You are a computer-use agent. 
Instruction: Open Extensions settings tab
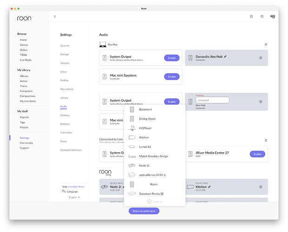pyautogui.click(x=66, y=133)
